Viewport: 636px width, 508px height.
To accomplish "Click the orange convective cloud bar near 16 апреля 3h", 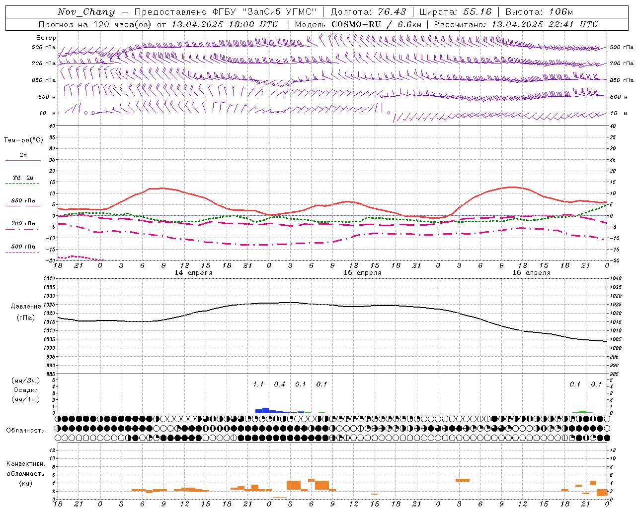I will tap(463, 480).
